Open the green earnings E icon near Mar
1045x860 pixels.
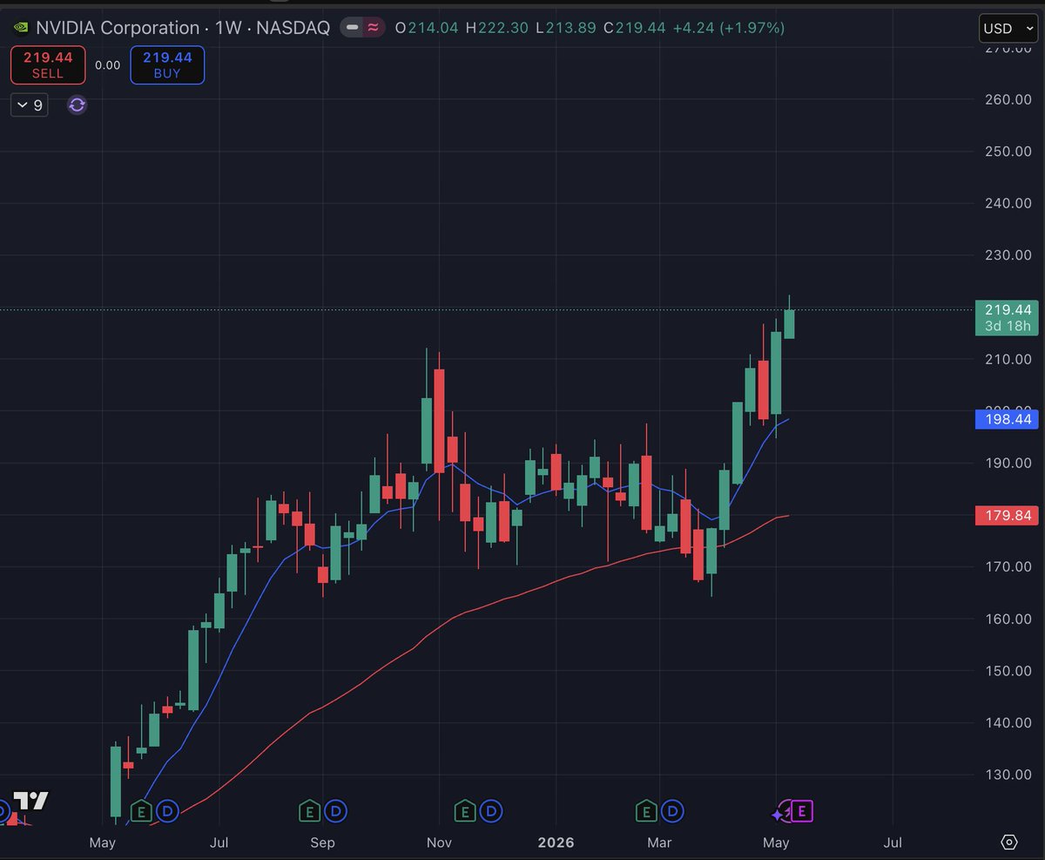point(645,812)
